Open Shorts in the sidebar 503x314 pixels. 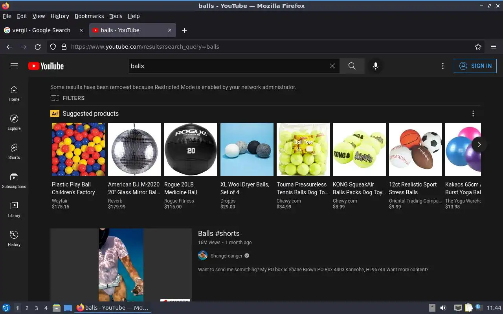(x=14, y=152)
